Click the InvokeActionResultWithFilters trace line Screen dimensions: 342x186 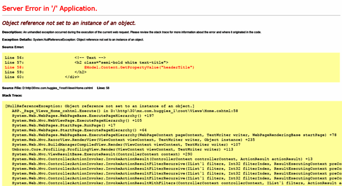click(x=177, y=183)
